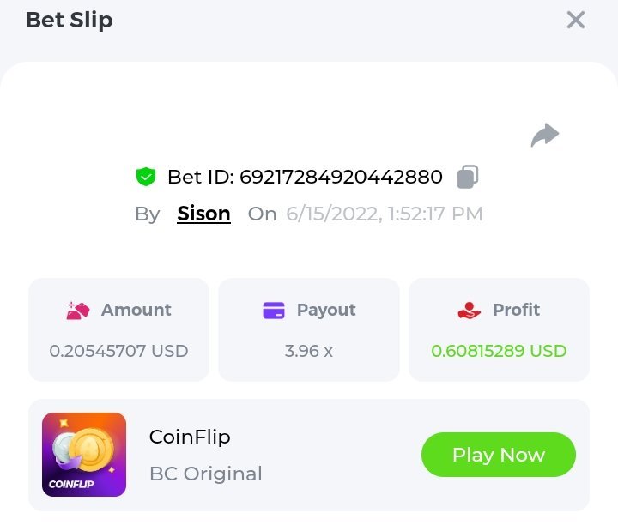The width and height of the screenshot is (618, 531).
Task: Click the CoinFlip game name
Action: point(190,437)
